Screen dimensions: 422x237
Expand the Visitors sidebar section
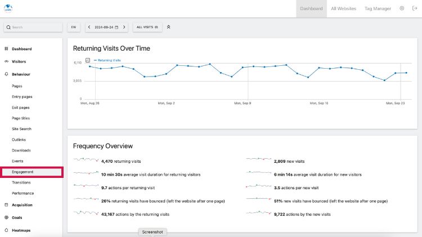pyautogui.click(x=19, y=61)
